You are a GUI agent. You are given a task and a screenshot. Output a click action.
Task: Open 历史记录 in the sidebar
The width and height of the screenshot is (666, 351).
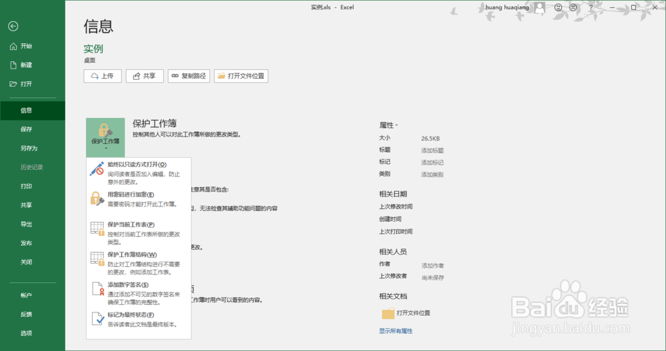tap(33, 167)
